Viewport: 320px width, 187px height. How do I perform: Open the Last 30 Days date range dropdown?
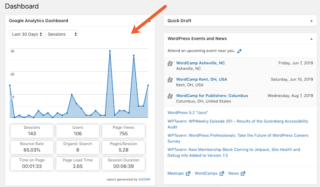(x=26, y=34)
